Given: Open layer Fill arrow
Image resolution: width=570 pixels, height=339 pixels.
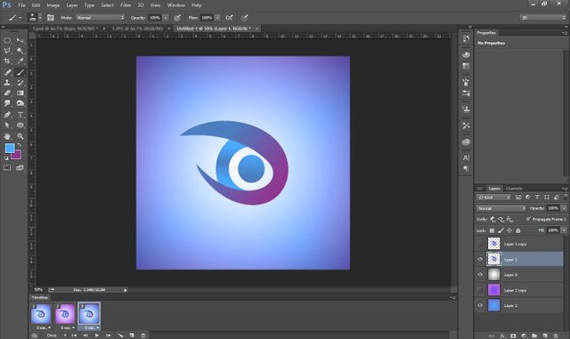Looking at the screenshot, I should point(564,230).
